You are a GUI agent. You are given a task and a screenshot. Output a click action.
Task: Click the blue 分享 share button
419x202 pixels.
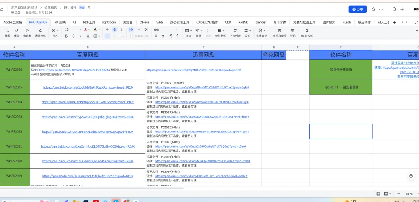(358, 9)
